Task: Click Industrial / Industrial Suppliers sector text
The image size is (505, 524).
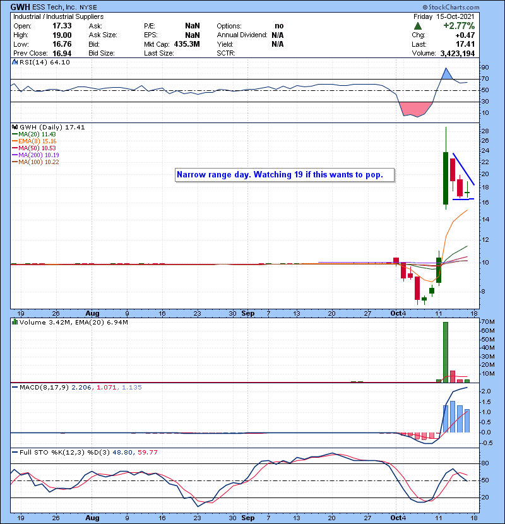Action: pyautogui.click(x=59, y=16)
